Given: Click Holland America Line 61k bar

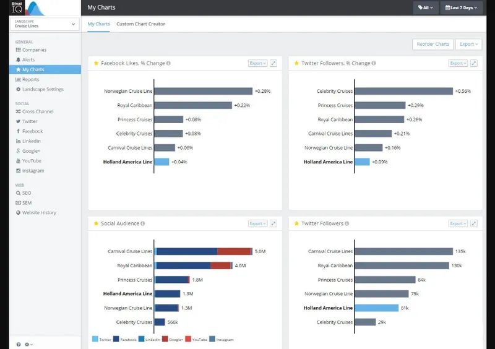Looking at the screenshot, I should coord(377,308).
